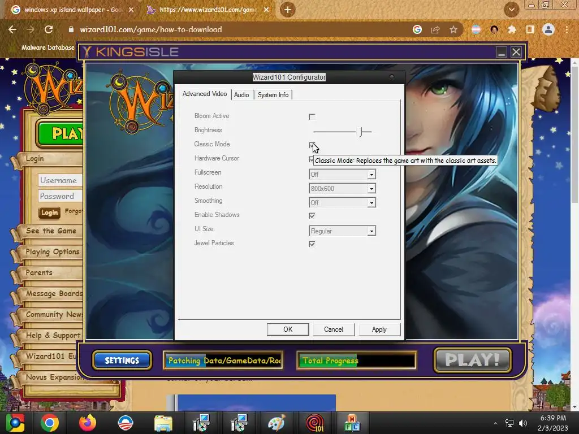Open the Resolution dropdown
The height and width of the screenshot is (434, 579).
pyautogui.click(x=371, y=189)
